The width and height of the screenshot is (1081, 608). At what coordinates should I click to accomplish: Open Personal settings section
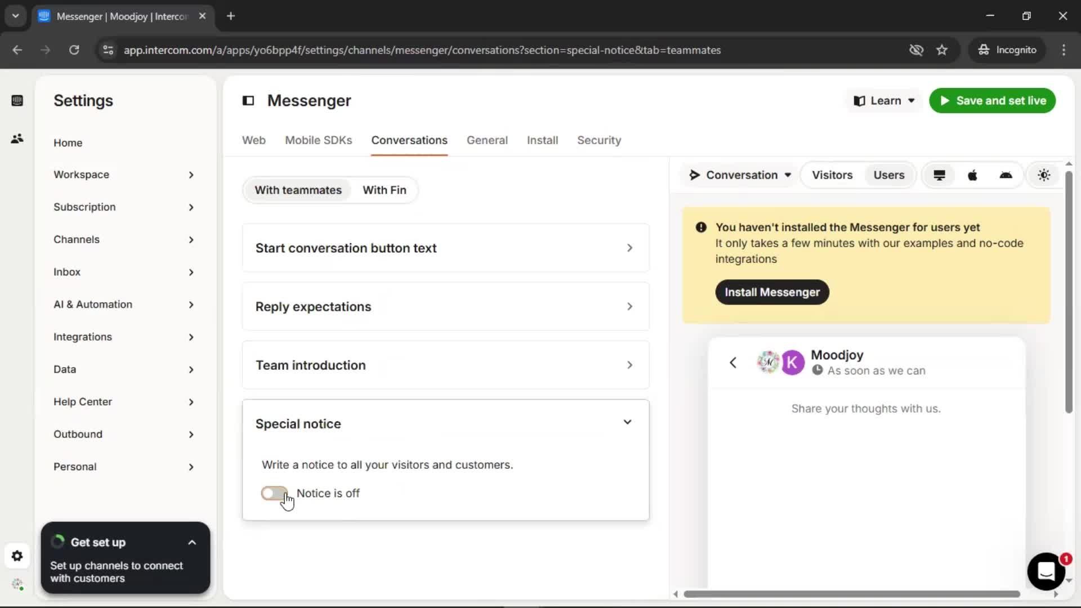click(x=124, y=467)
